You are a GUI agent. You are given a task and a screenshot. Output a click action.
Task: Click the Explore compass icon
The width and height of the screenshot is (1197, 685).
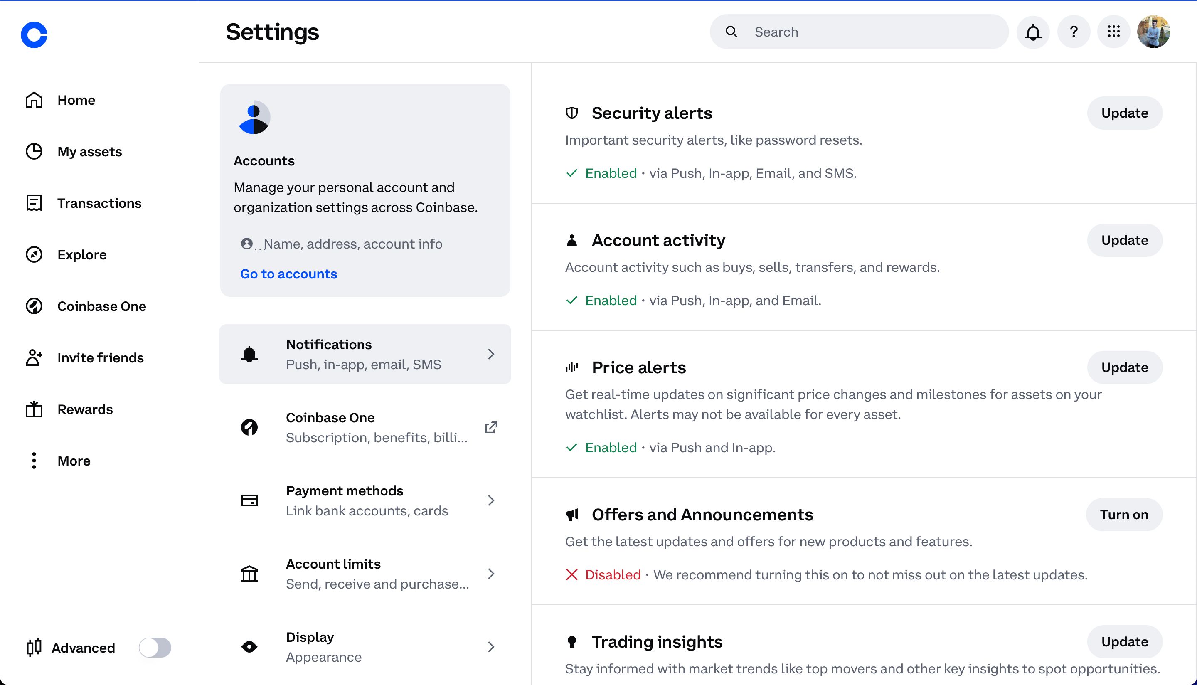pos(34,254)
